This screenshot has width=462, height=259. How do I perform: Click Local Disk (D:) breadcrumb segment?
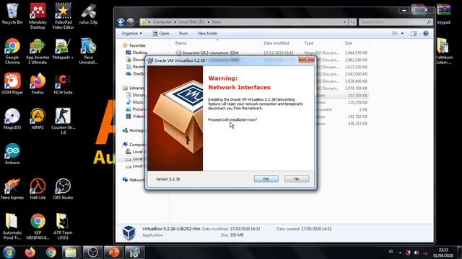(192, 22)
